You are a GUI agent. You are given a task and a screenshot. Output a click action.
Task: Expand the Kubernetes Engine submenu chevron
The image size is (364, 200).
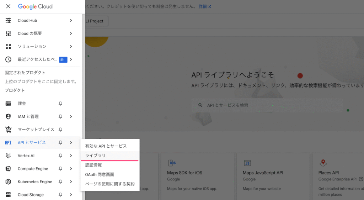click(x=71, y=181)
